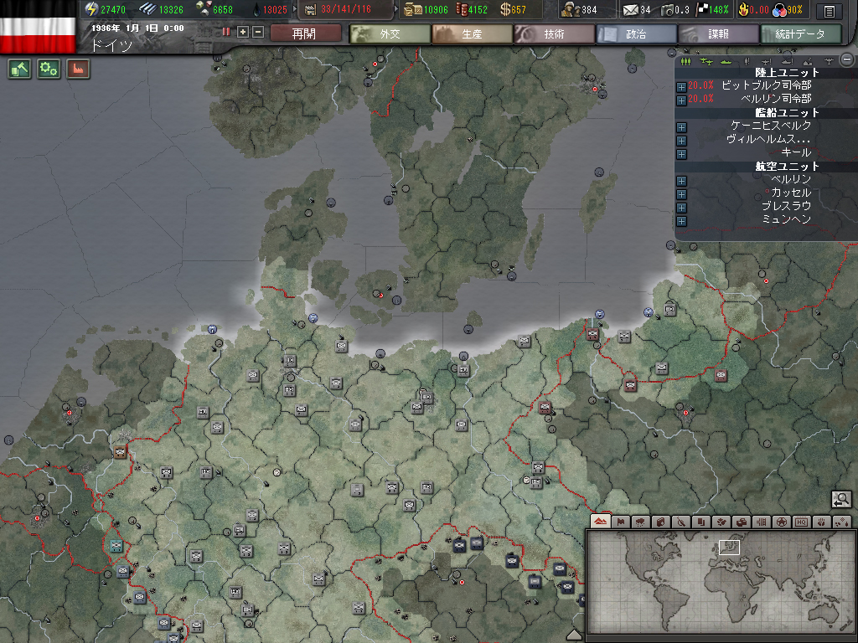The image size is (858, 643).
Task: Select the column lines map mode icon
Action: point(761,522)
